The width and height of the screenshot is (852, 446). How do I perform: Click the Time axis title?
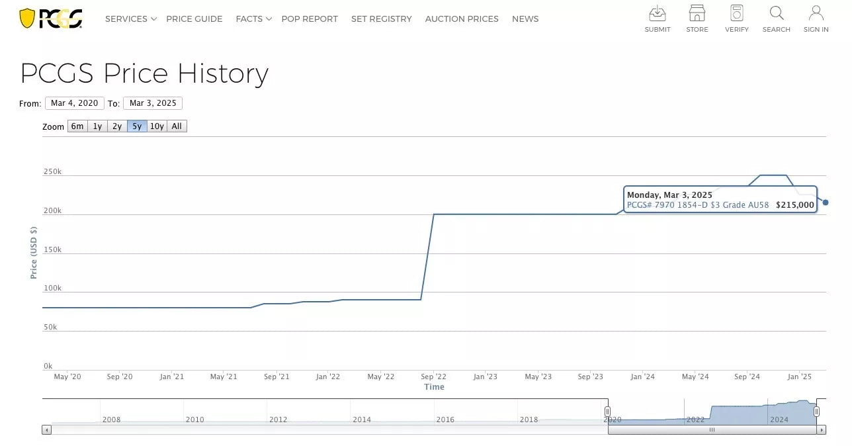(x=434, y=387)
